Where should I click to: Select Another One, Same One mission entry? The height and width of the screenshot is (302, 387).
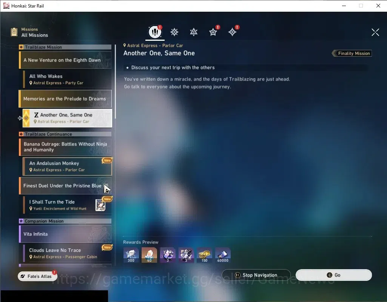67,118
